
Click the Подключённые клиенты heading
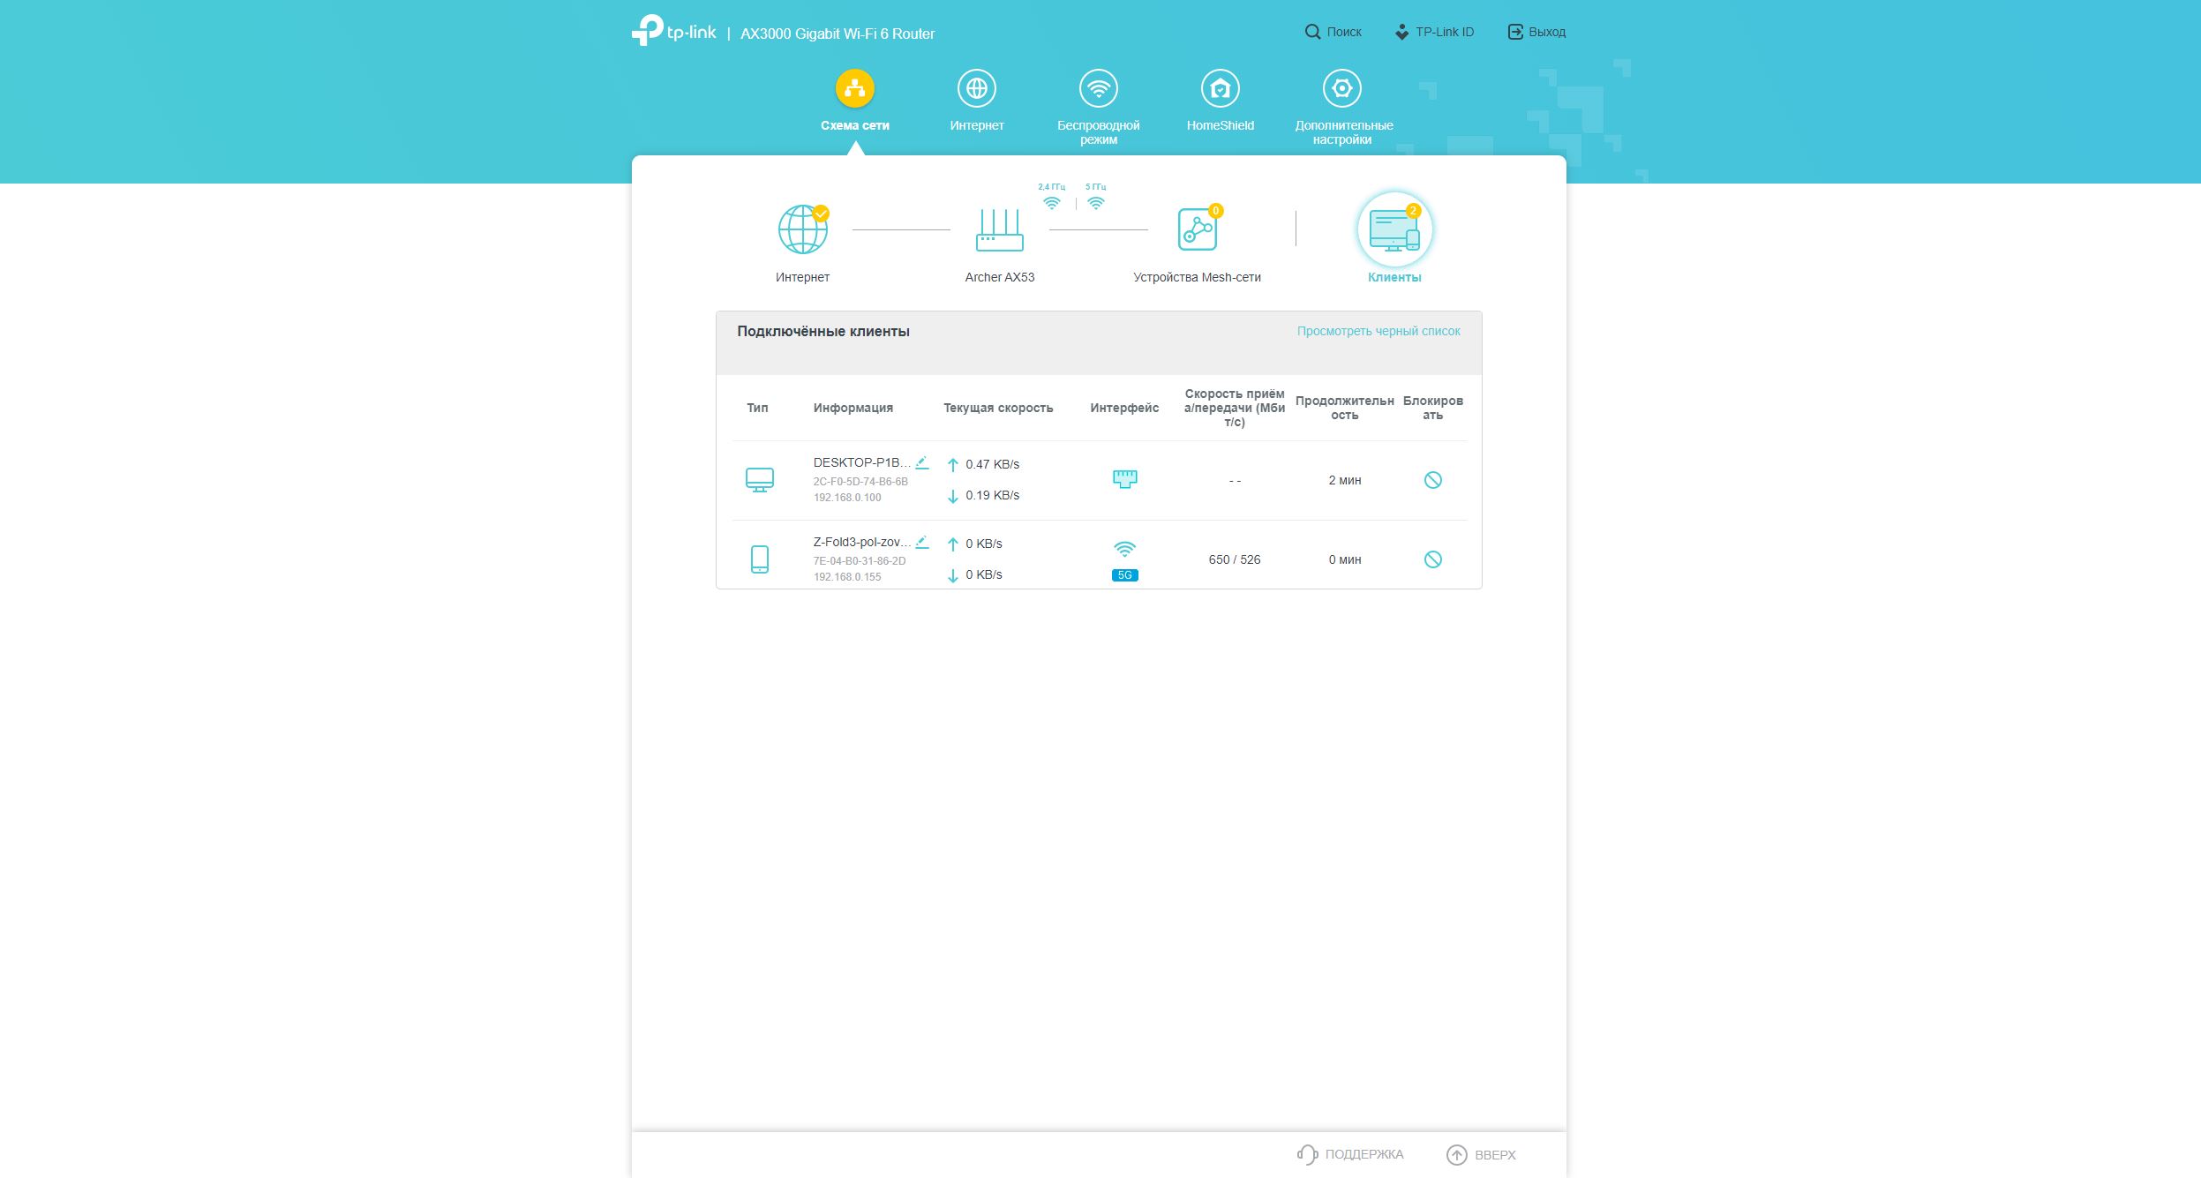click(x=823, y=331)
